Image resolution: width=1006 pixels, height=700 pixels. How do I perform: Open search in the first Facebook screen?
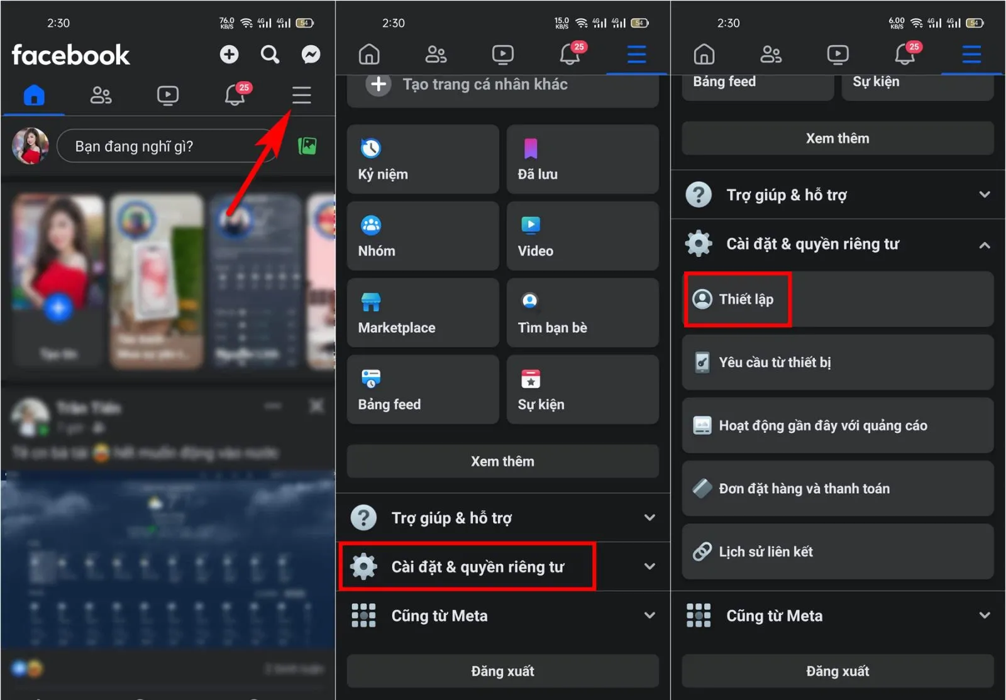270,55
